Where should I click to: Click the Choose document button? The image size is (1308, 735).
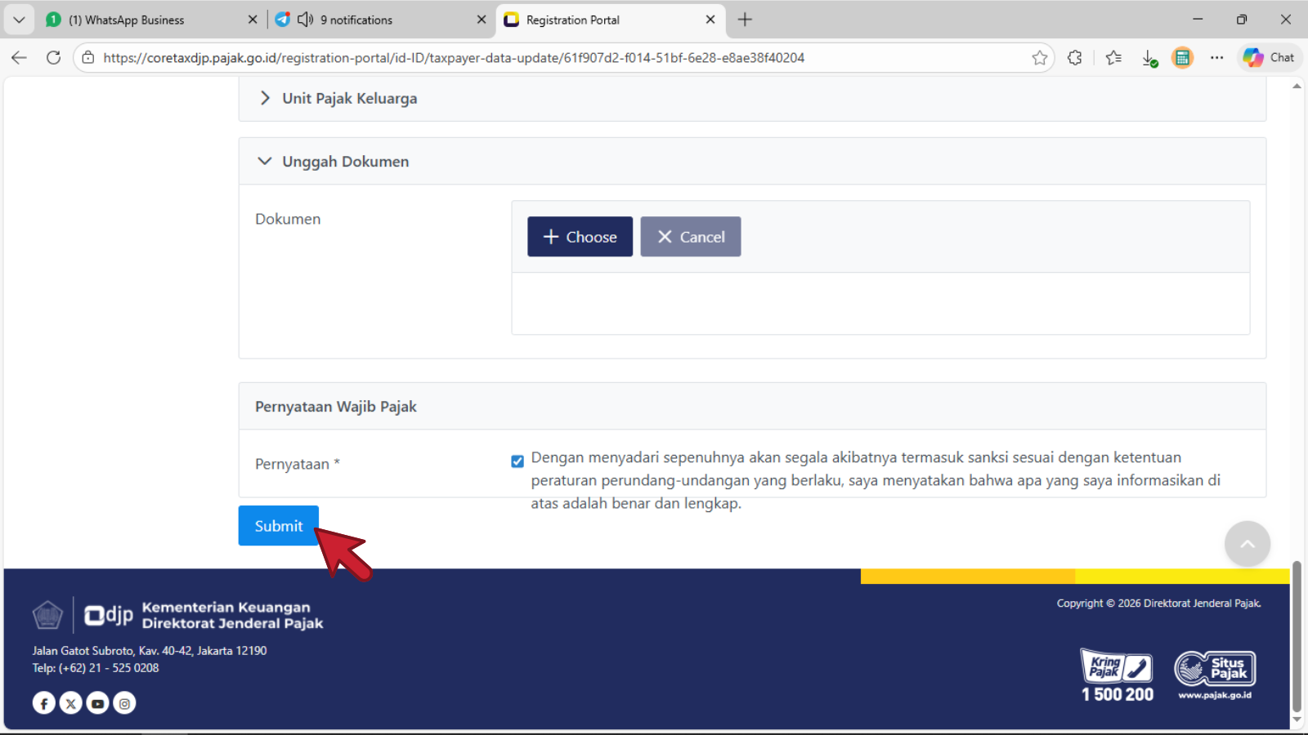pos(580,237)
